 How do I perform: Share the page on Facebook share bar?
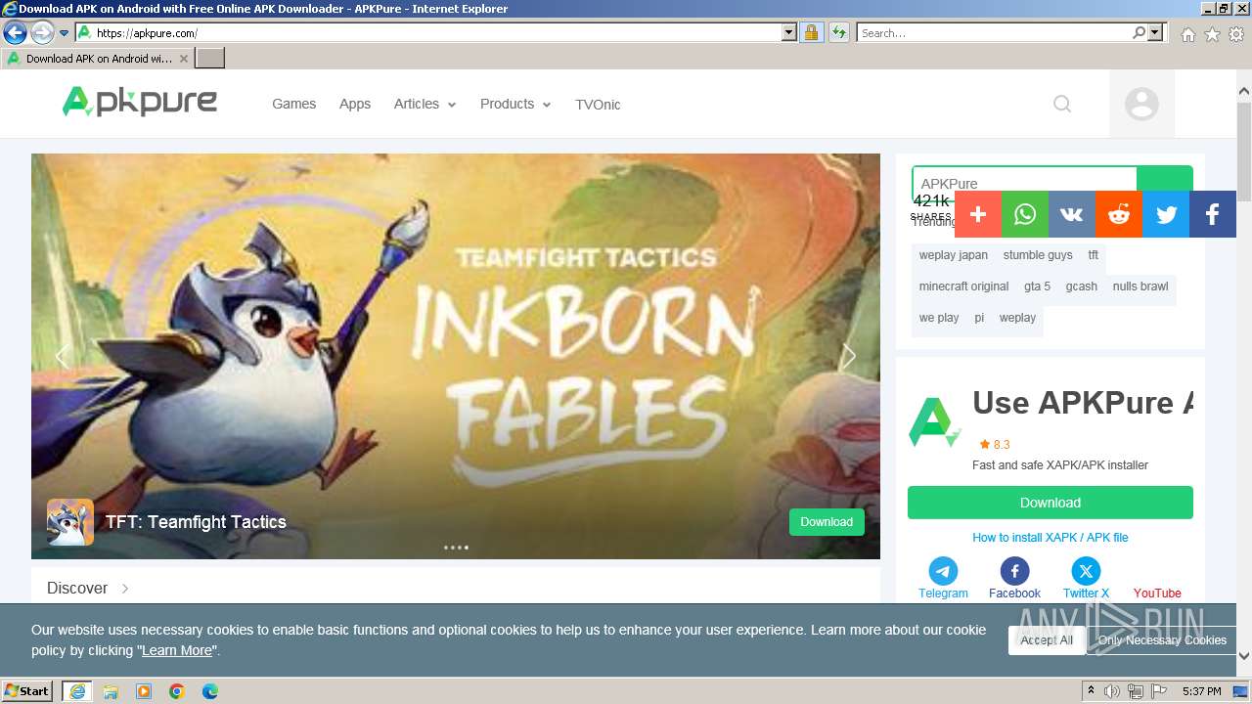[1213, 214]
